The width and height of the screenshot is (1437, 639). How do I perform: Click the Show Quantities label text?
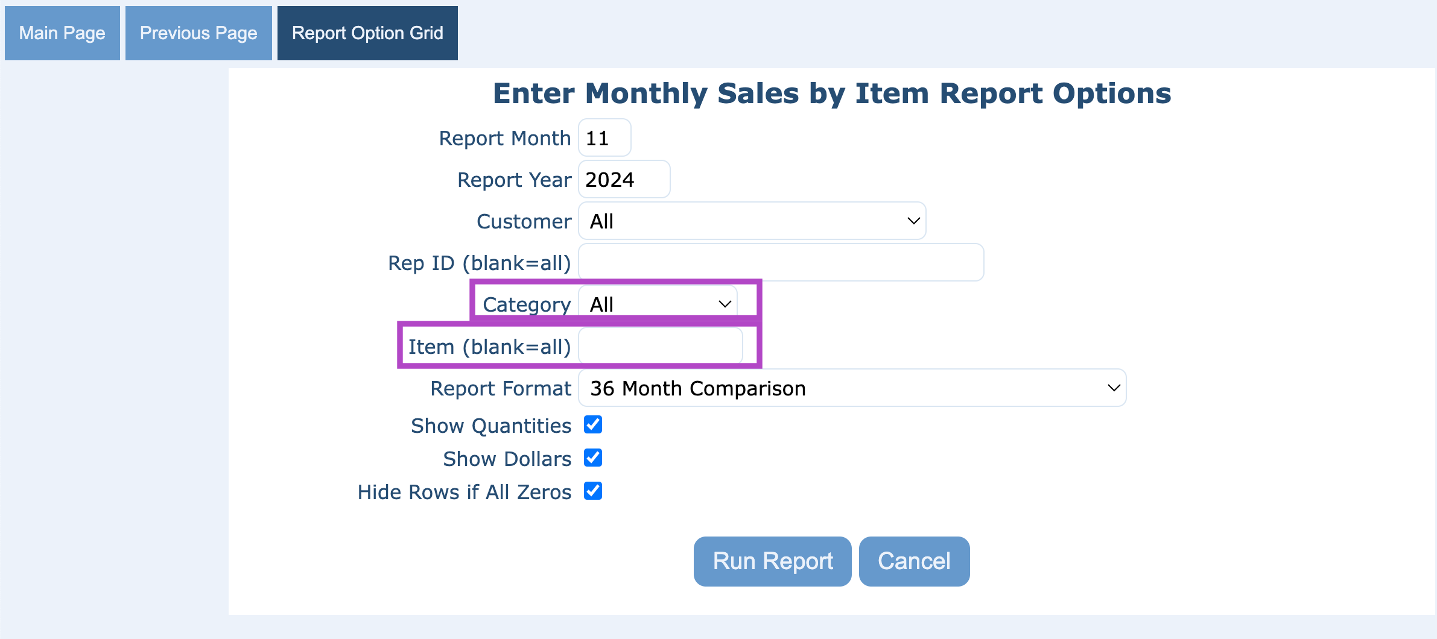[491, 426]
